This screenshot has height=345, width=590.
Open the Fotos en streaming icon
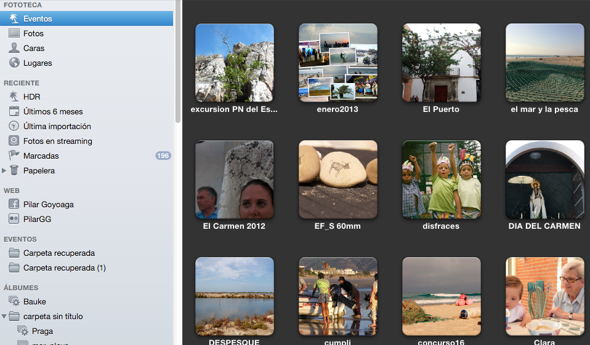click(14, 141)
